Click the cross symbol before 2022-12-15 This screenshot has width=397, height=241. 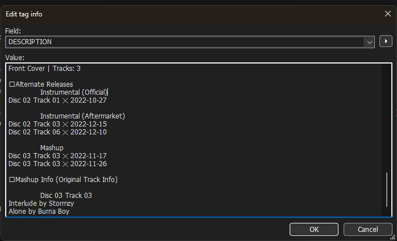point(65,124)
